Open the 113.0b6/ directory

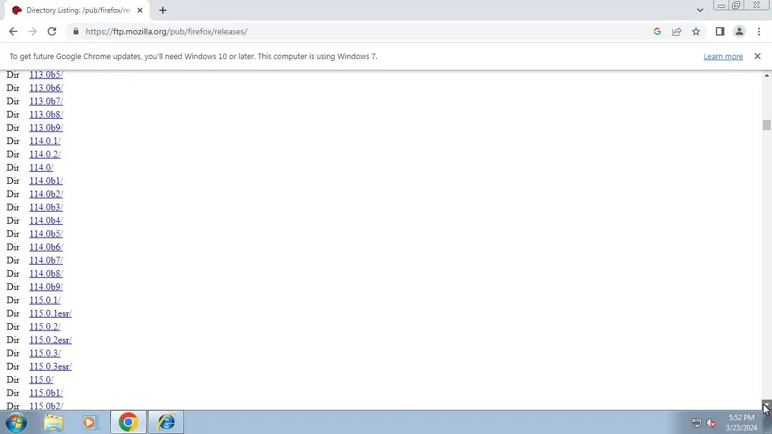(46, 88)
